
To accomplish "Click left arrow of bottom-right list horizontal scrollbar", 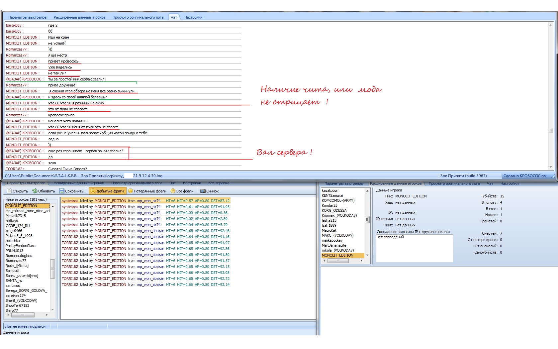I will tap(324, 261).
